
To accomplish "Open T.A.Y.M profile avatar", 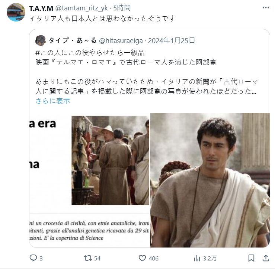I will [x=16, y=12].
